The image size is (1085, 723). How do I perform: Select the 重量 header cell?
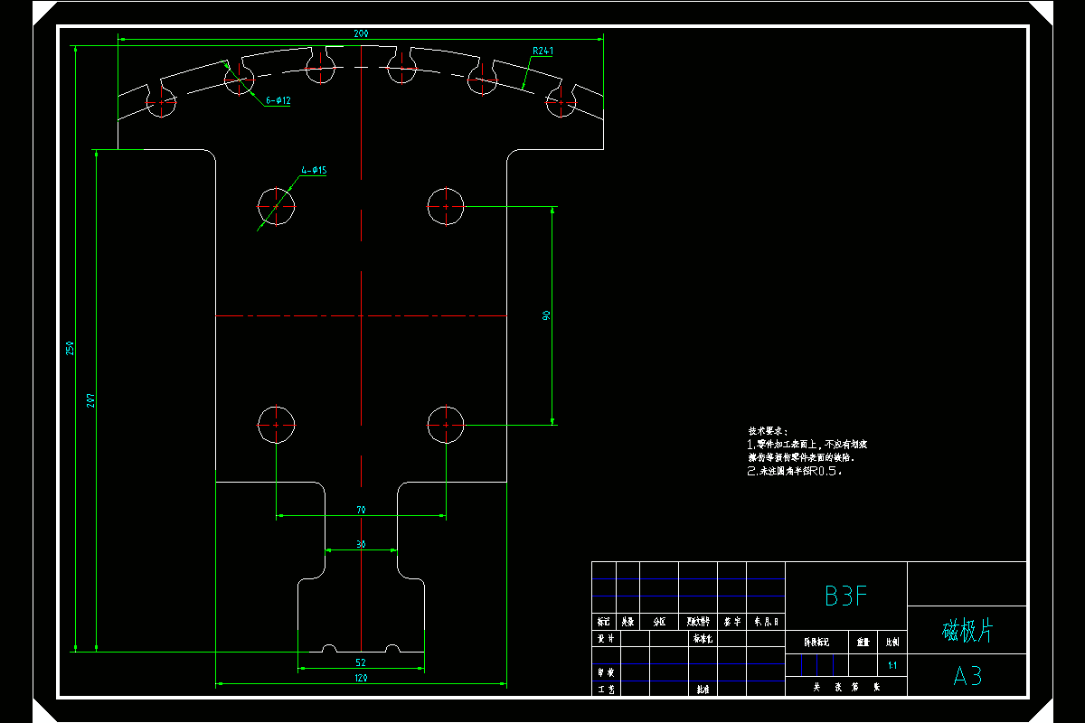click(862, 643)
